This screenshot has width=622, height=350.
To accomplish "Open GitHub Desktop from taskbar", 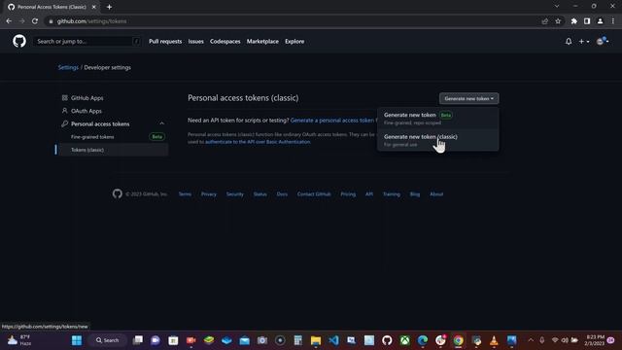I will 387,340.
